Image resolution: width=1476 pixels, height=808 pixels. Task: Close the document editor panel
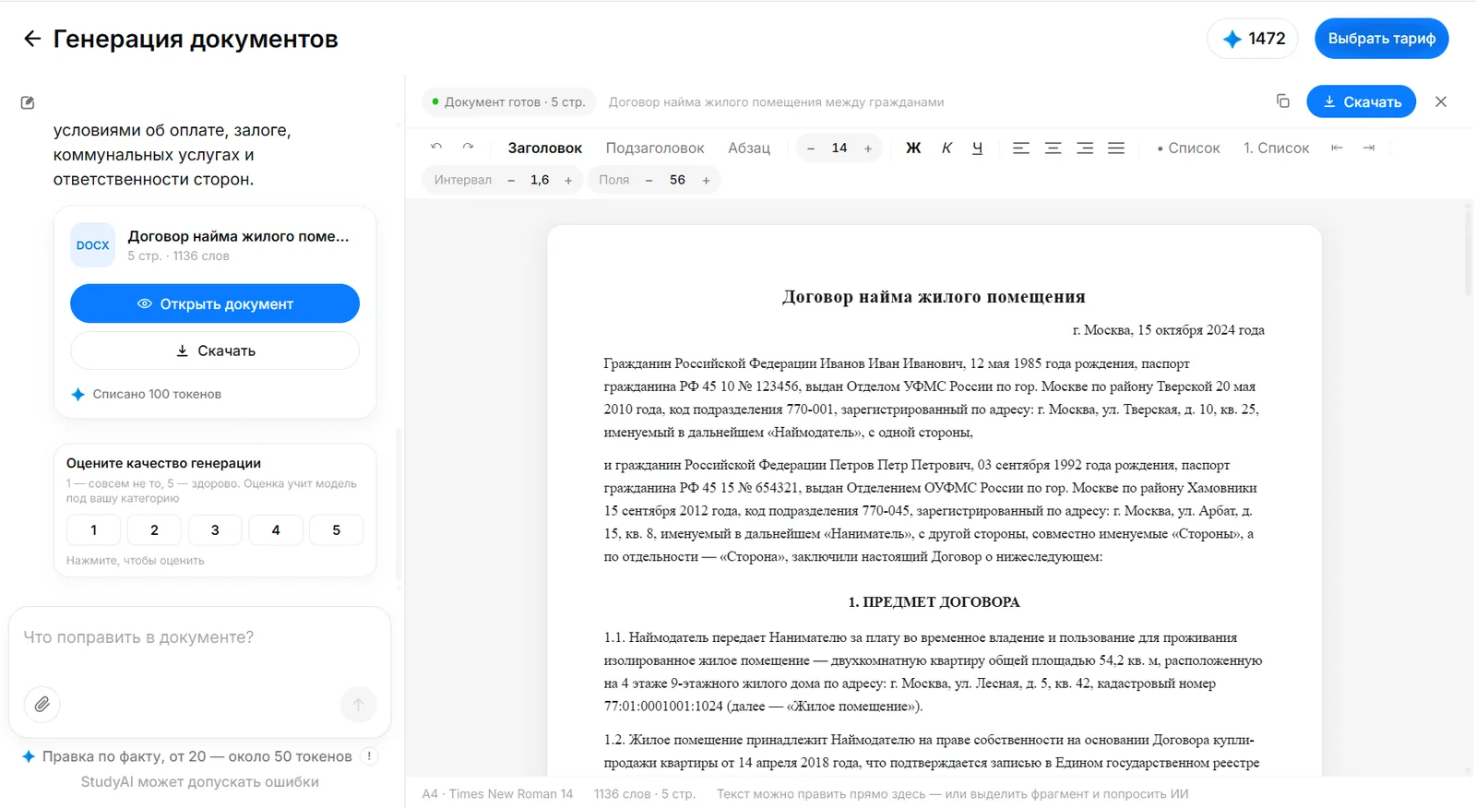point(1441,101)
